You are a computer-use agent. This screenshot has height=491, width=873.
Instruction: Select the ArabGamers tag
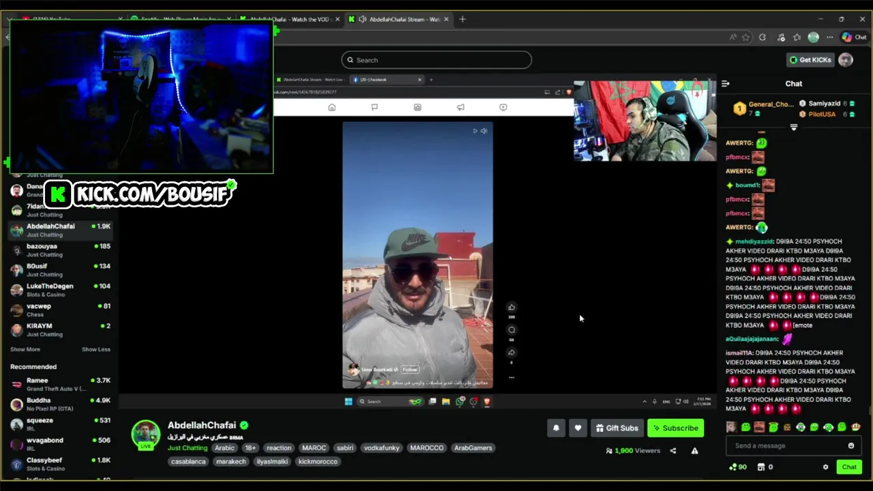point(473,448)
